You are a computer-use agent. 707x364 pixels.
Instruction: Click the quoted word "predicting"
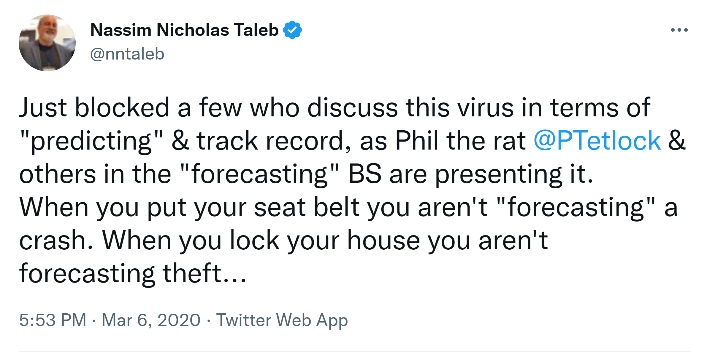coord(91,141)
